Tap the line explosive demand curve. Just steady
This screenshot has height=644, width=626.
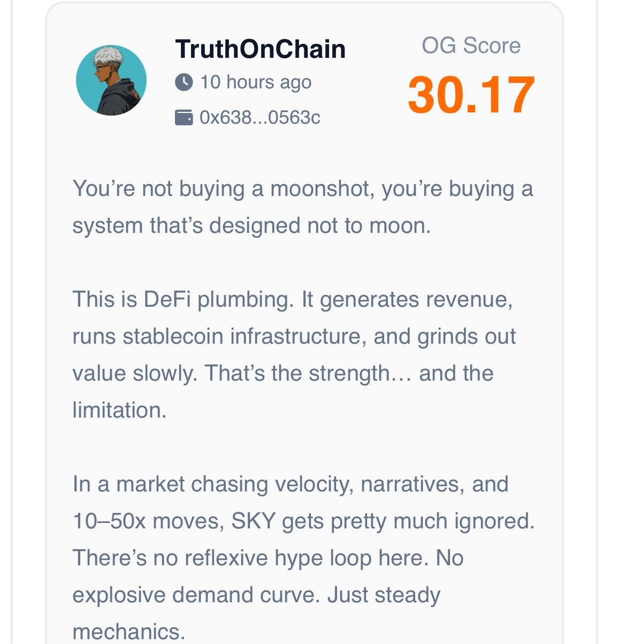tap(256, 595)
